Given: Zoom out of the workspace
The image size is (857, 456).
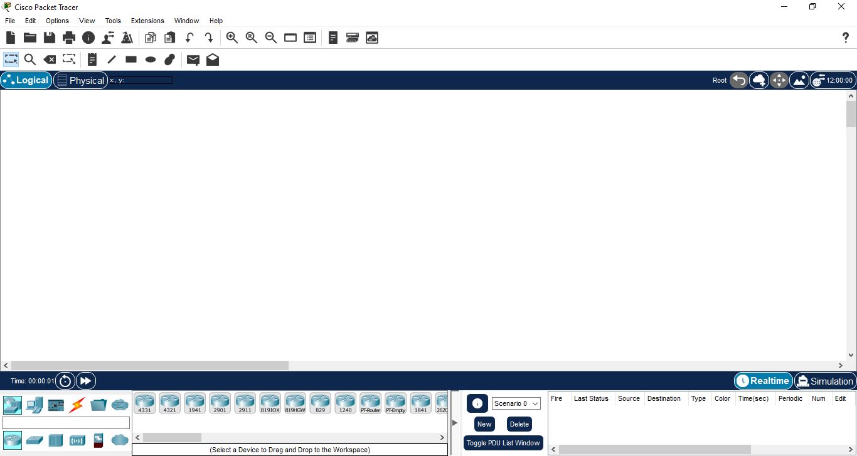Looking at the screenshot, I should tap(271, 38).
